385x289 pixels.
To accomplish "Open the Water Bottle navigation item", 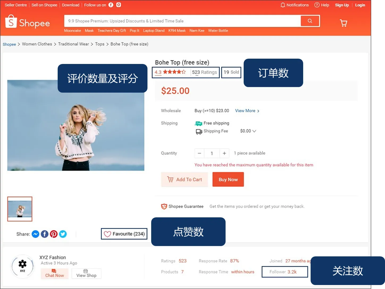I will (218, 31).
